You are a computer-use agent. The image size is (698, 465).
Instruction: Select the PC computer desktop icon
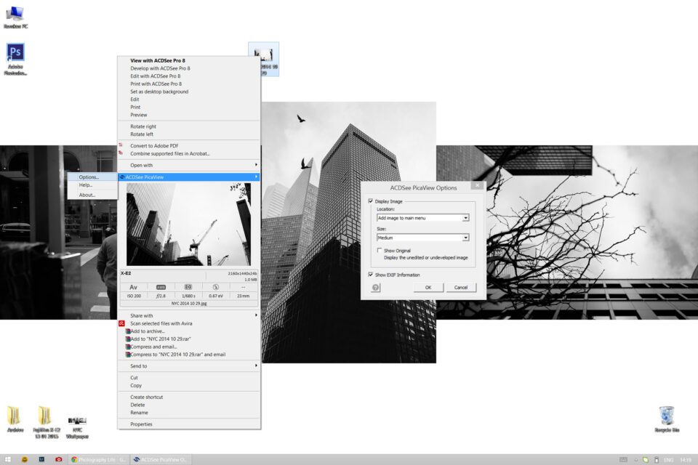[15, 17]
